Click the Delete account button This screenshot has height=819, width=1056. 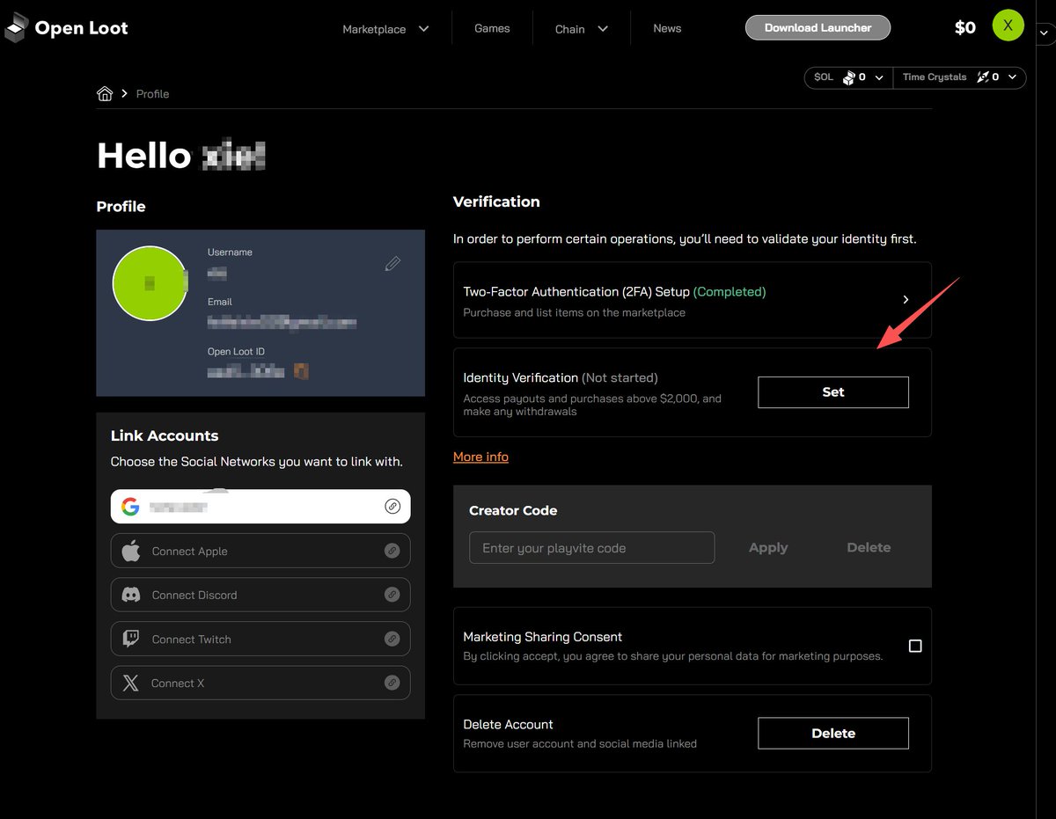(x=833, y=733)
